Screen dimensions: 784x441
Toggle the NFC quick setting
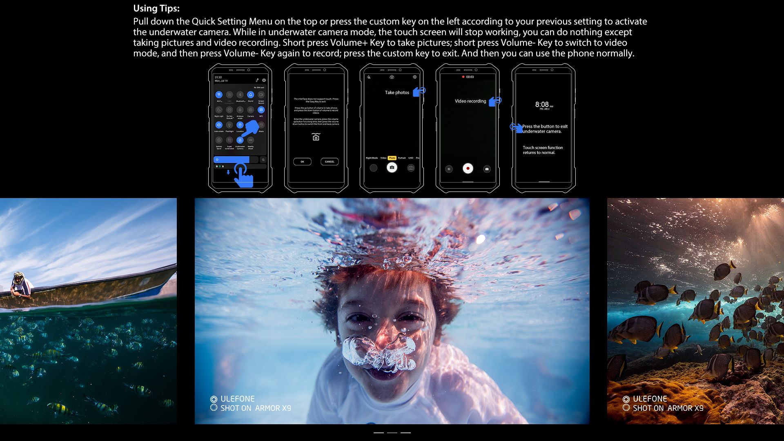tap(261, 110)
